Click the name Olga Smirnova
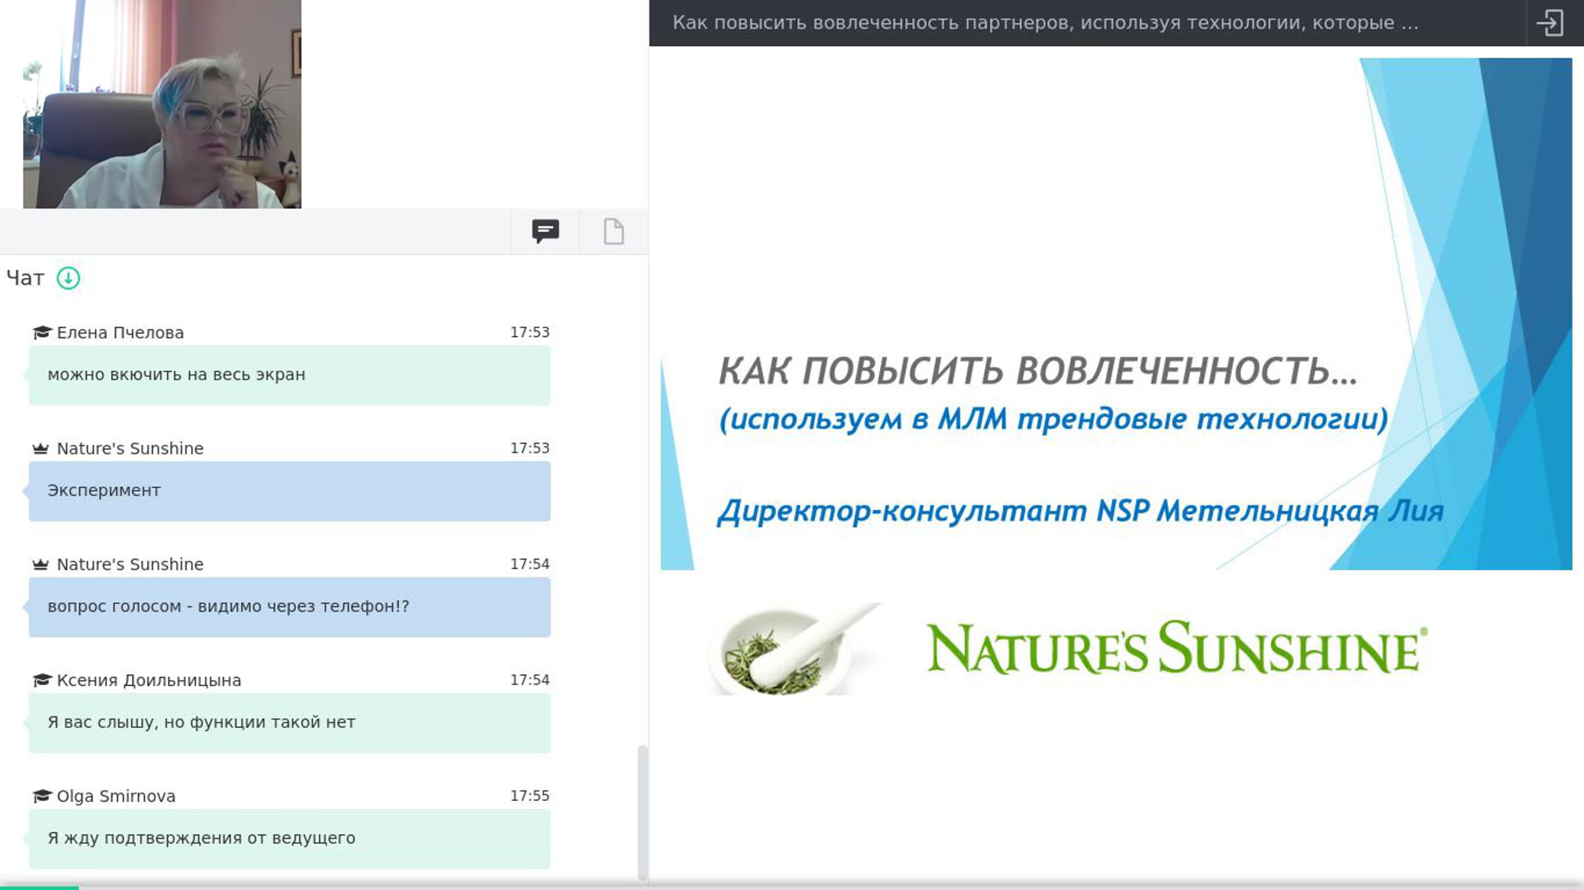The height and width of the screenshot is (890, 1584). coord(116,796)
